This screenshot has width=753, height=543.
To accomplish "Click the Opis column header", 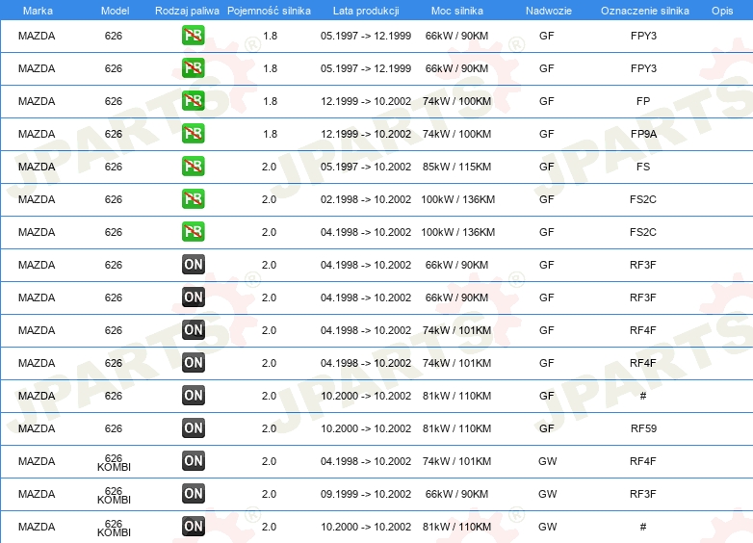I will point(722,11).
